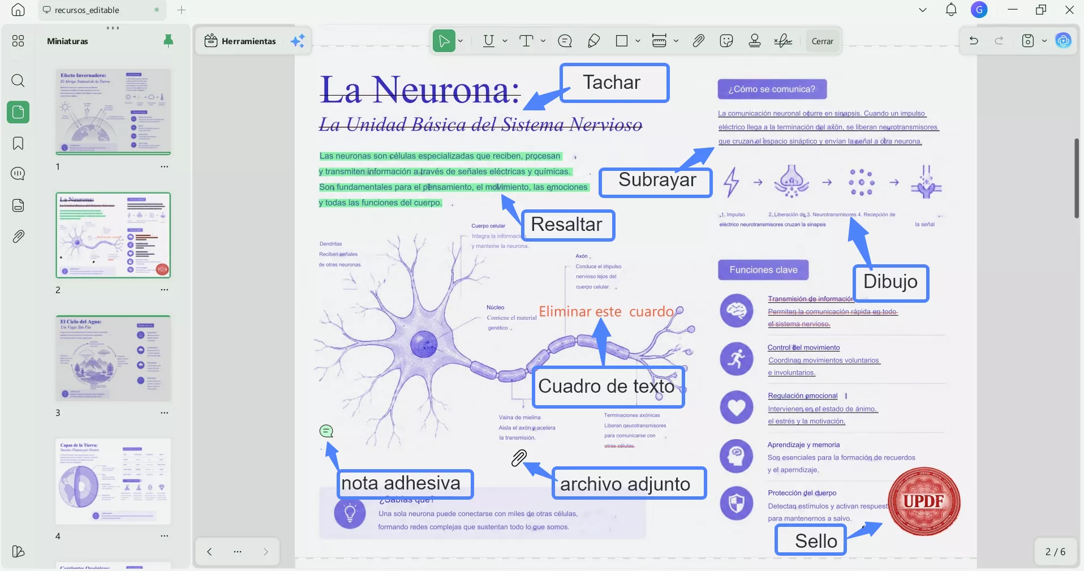
Task: Go to previous page arrow
Action: [209, 551]
